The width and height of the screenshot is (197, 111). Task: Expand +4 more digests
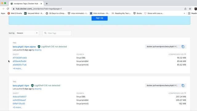(x=18, y=68)
